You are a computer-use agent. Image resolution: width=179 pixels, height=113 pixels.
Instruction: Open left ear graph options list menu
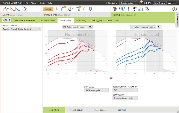[159, 27]
